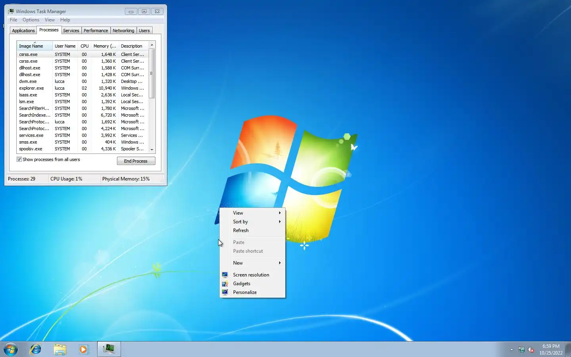Sort by User Name column header
Image resolution: width=571 pixels, height=357 pixels.
[x=65, y=46]
